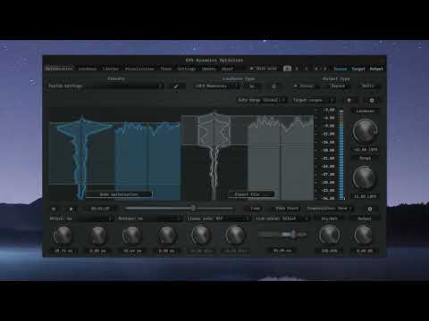The height and width of the screenshot is (321, 429).
Task: Click the Range knob on the right
Action: pyautogui.click(x=365, y=177)
